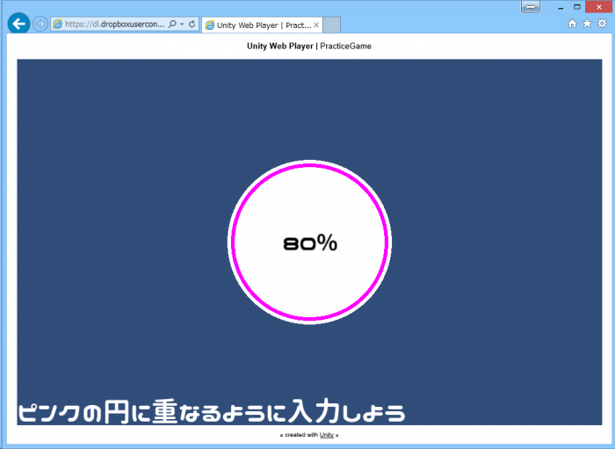Viewport: 615px width, 449px height.
Task: Click the double-arrow button in the title bar
Action: [531, 7]
